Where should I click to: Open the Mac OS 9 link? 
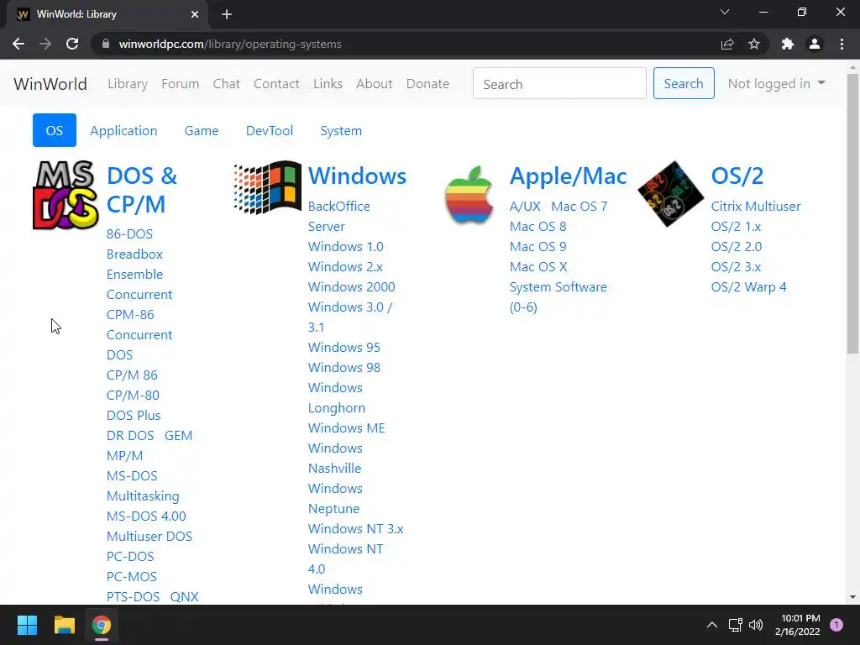pyautogui.click(x=537, y=246)
